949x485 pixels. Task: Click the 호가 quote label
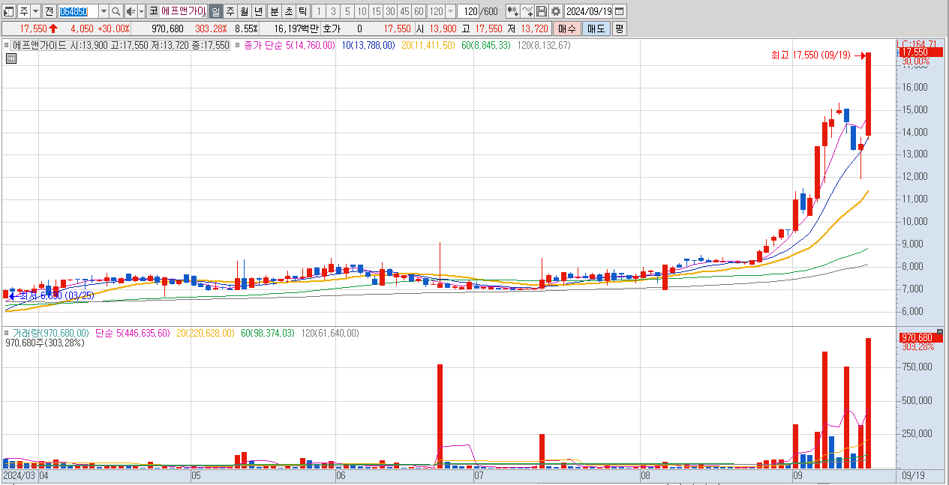(332, 28)
